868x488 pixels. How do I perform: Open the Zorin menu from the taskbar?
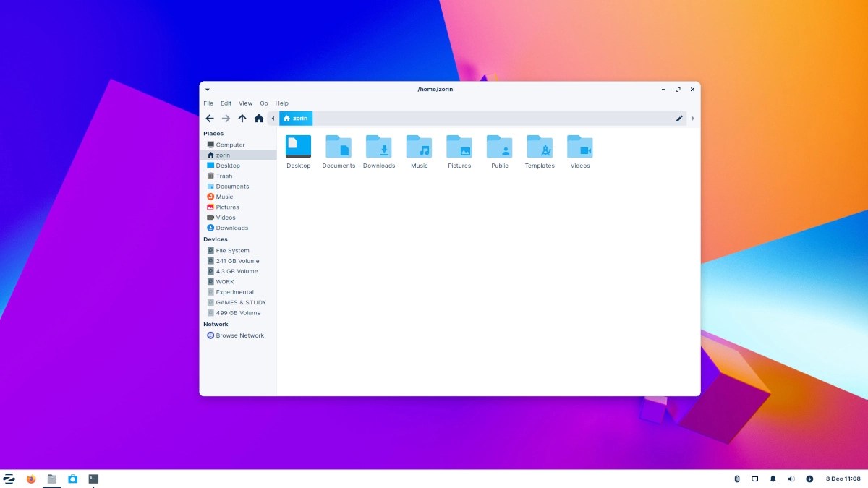click(9, 479)
